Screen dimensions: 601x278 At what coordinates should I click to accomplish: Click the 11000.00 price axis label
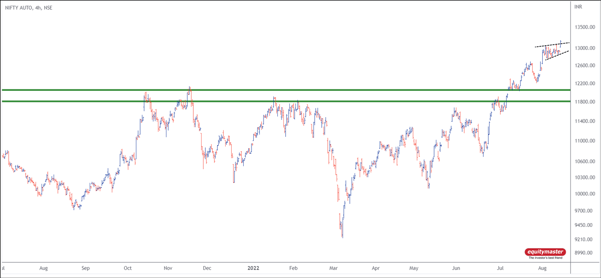point(583,141)
